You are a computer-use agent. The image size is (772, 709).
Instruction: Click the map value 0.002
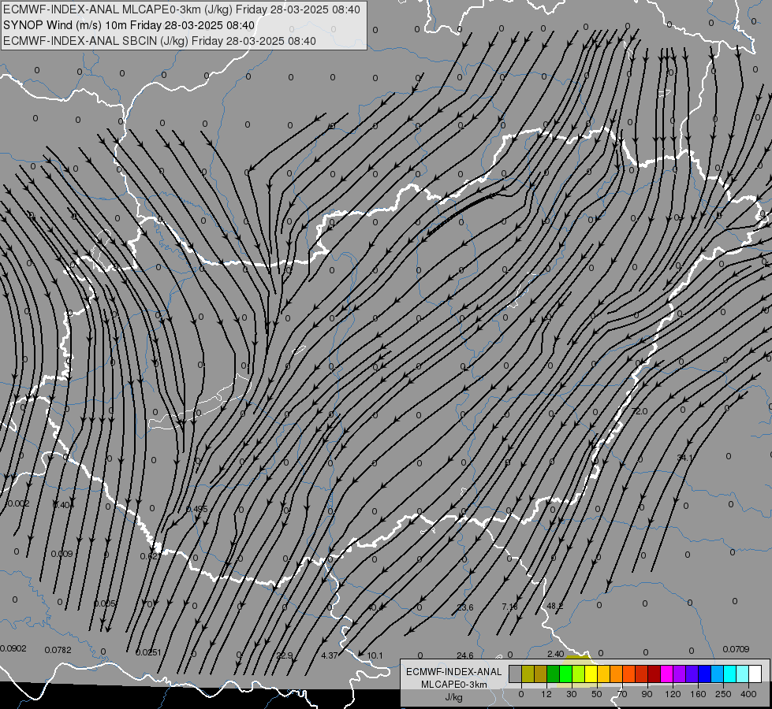pyautogui.click(x=17, y=503)
